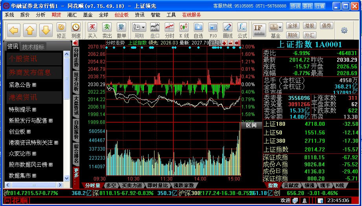This screenshot has height=206, width=362.
Task: Switch to the 技术指标 sidebar tab
Action: click(33, 47)
